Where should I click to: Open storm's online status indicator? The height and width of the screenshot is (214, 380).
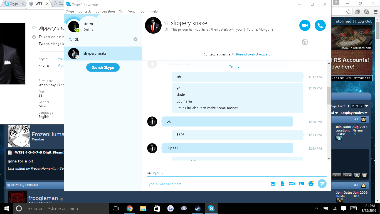pyautogui.click(x=78, y=30)
